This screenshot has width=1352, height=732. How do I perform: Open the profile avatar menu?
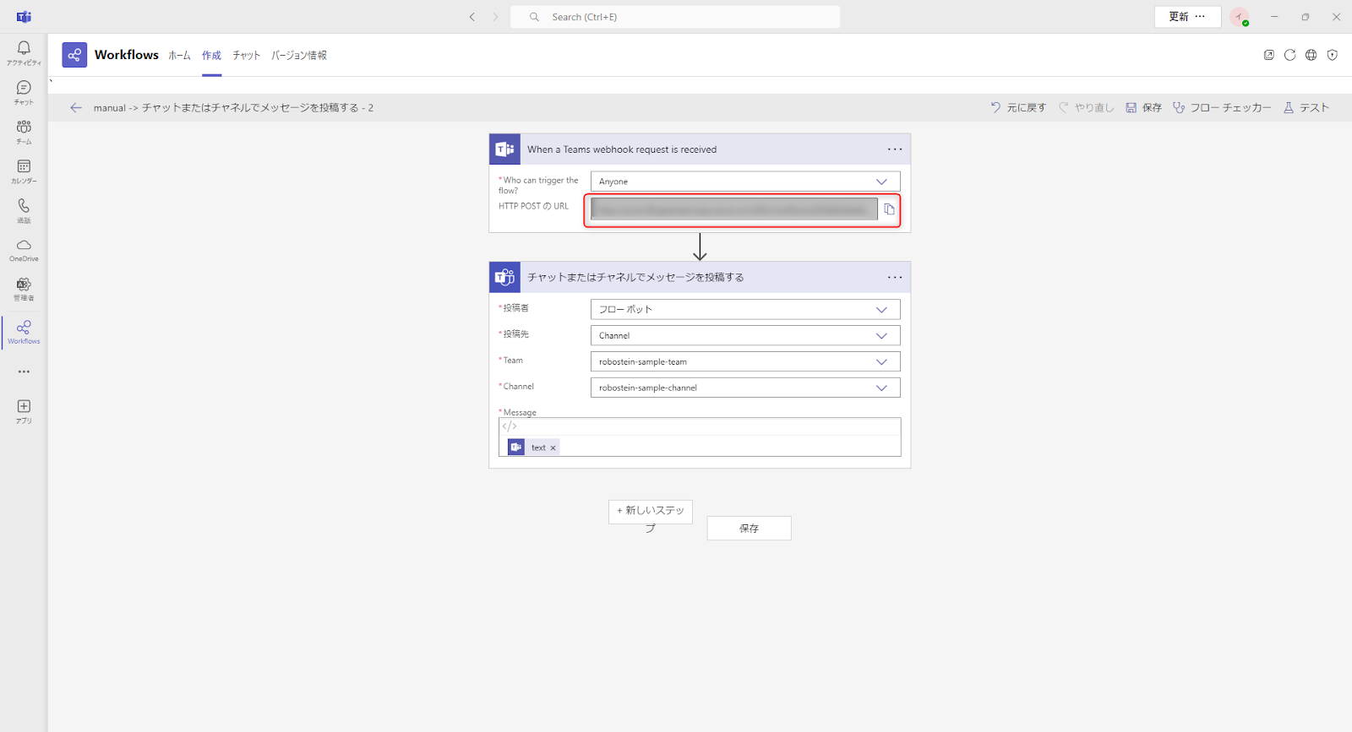click(x=1239, y=17)
